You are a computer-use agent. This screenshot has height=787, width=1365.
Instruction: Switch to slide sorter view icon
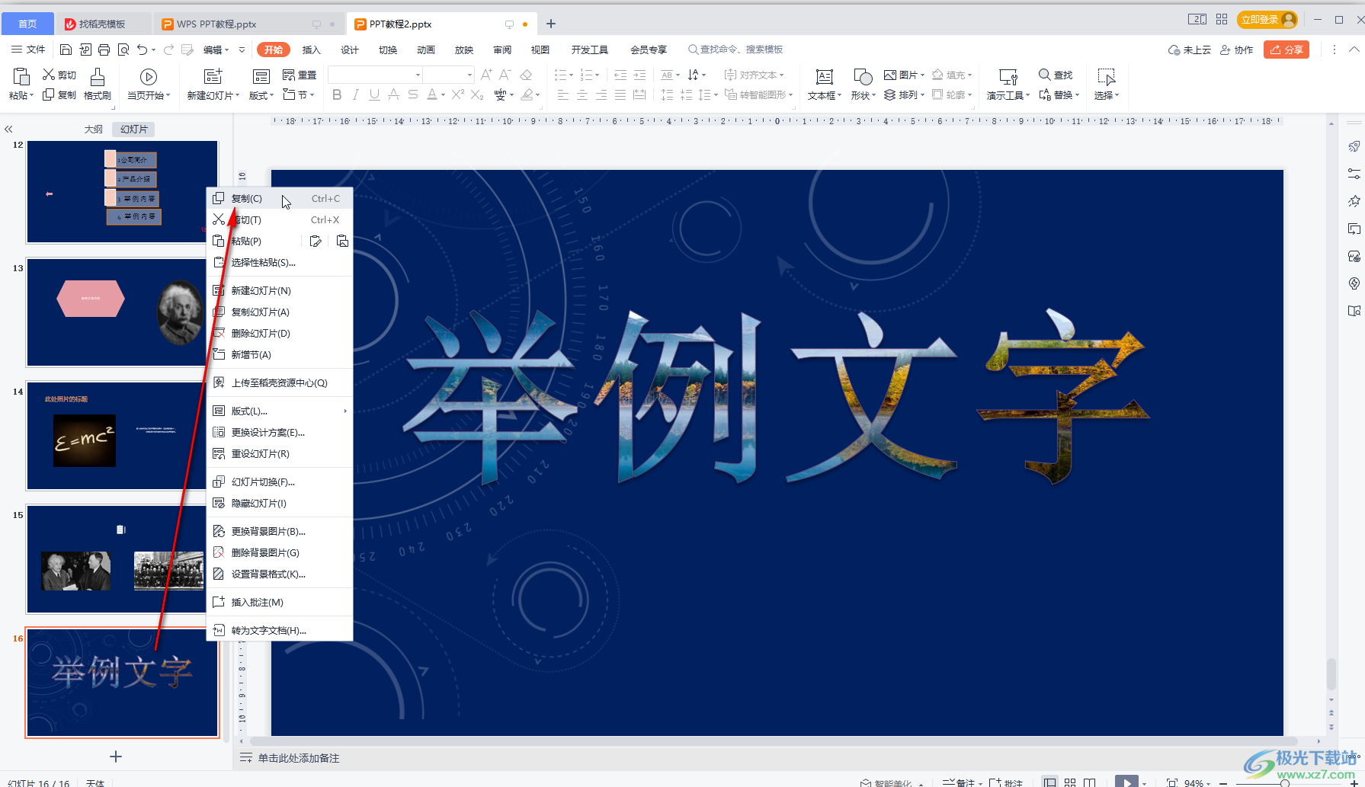[x=1070, y=782]
